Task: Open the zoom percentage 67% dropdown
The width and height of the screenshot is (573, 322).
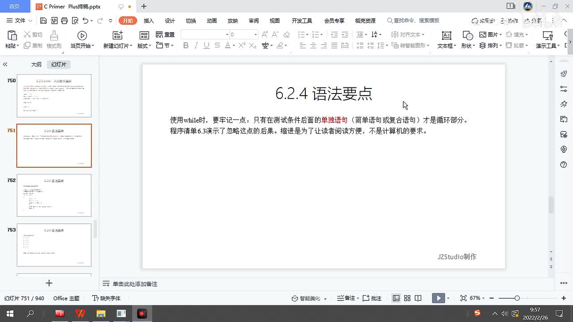Action: (x=477, y=298)
